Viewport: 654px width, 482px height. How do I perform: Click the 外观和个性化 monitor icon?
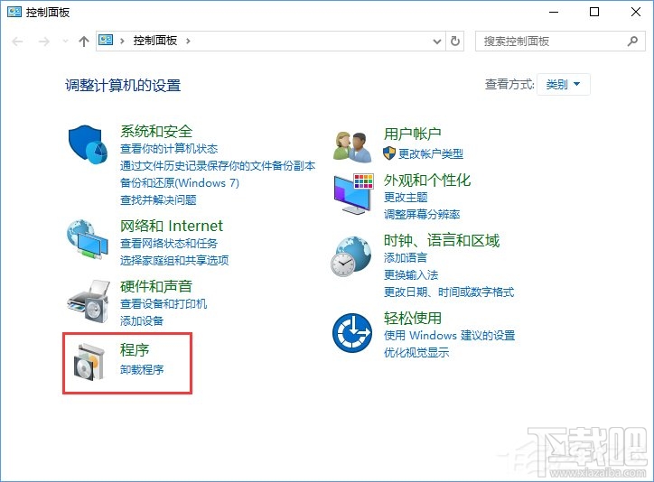coord(353,194)
